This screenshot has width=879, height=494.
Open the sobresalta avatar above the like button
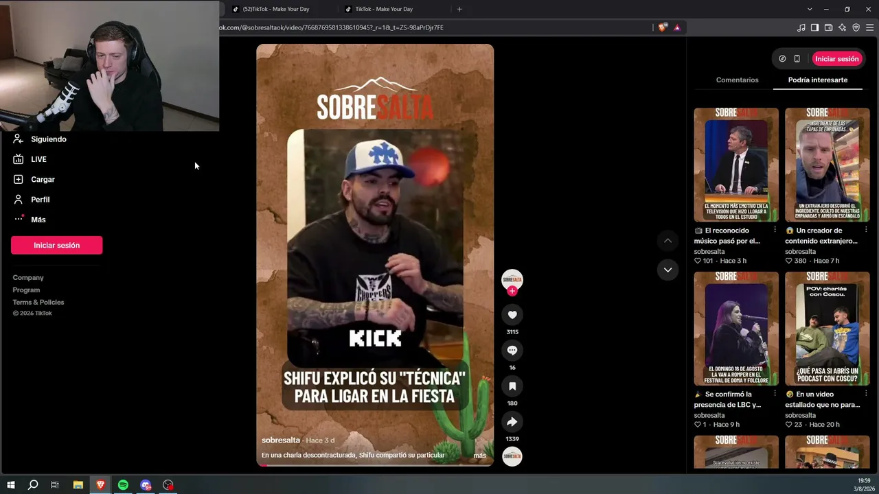pos(512,279)
